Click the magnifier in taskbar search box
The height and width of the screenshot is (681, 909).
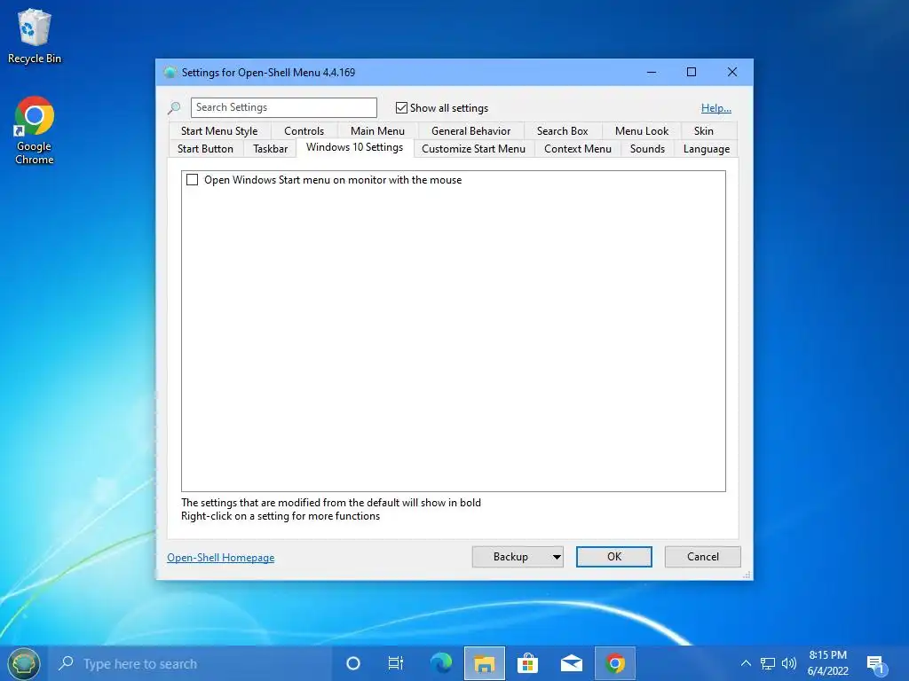(66, 663)
